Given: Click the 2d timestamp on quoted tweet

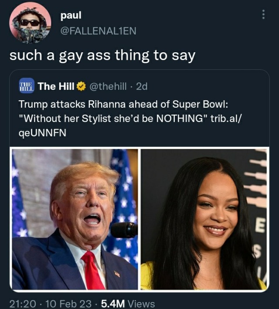Looking at the screenshot, I should pyautogui.click(x=142, y=86).
